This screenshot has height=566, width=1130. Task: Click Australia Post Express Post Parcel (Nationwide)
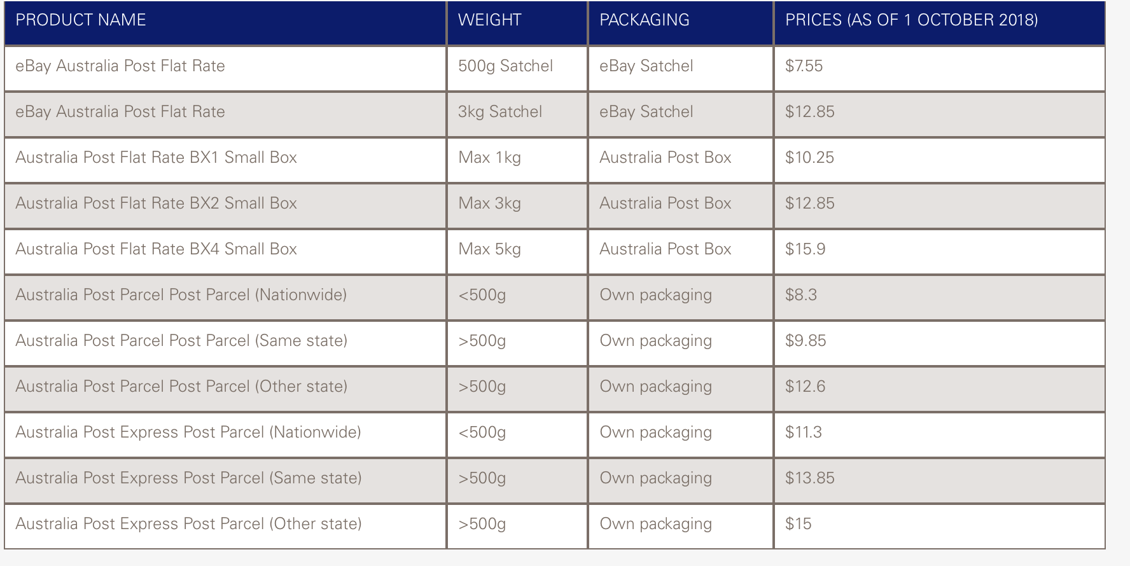tap(188, 432)
